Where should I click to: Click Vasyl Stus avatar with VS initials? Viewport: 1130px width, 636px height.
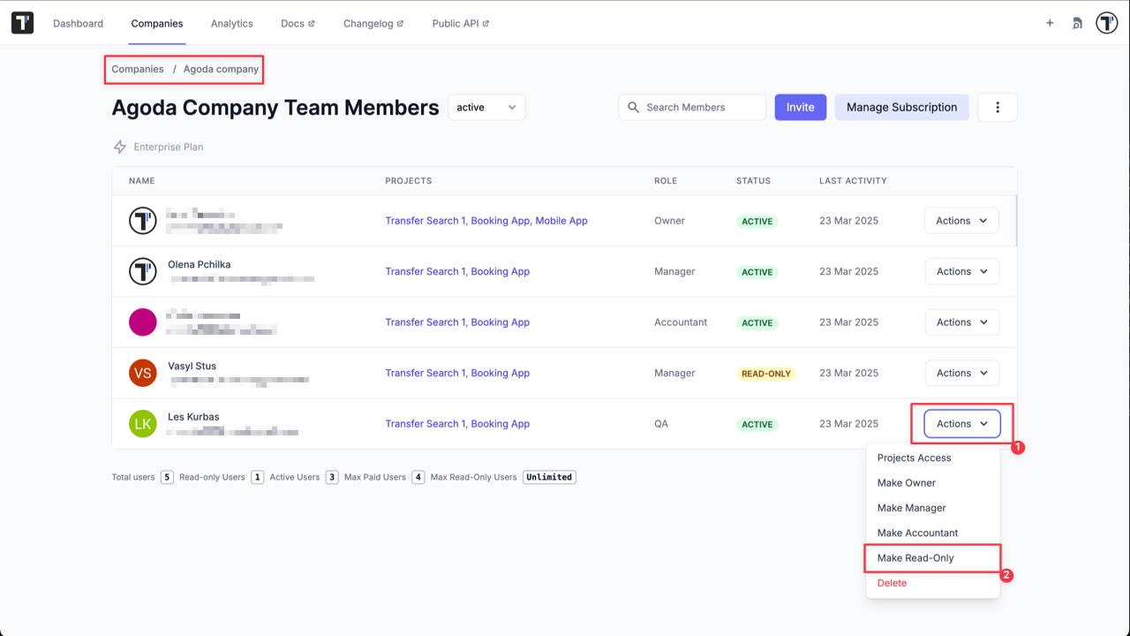tap(142, 373)
